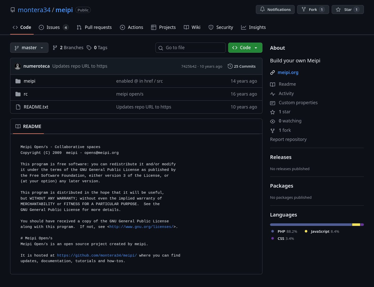Open the gnu.org licenses link in README
Screen dimensions: 374x287
(141, 227)
